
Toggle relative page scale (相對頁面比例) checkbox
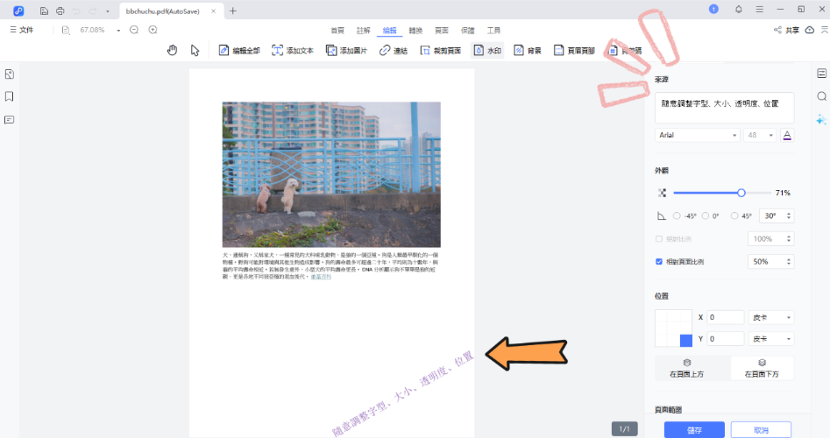(x=659, y=261)
